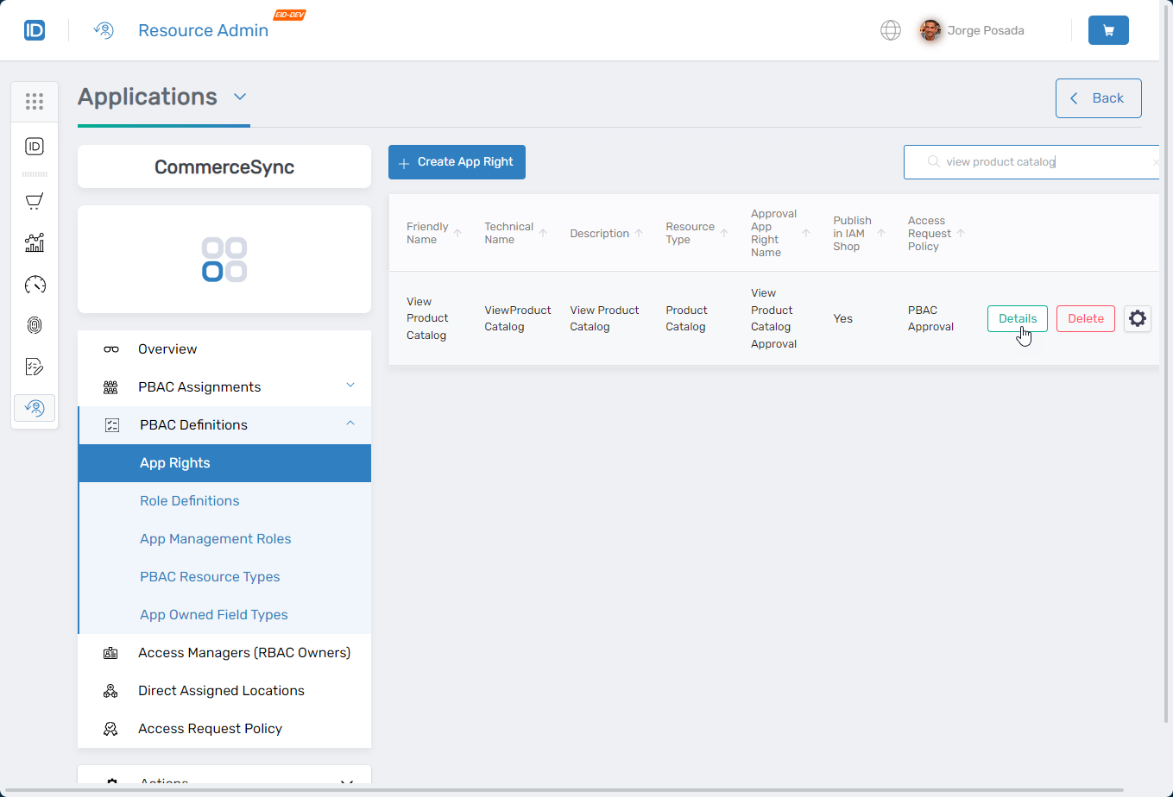Expand the Applications title dropdown chevron
The height and width of the screenshot is (797, 1173).
(240, 97)
